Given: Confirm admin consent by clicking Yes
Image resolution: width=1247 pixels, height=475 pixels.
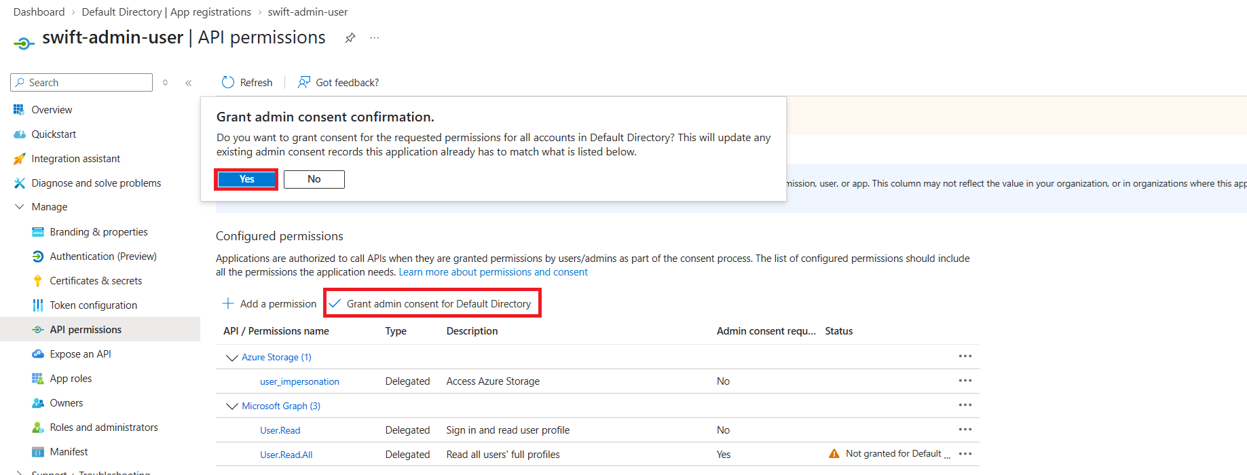Looking at the screenshot, I should pyautogui.click(x=246, y=179).
